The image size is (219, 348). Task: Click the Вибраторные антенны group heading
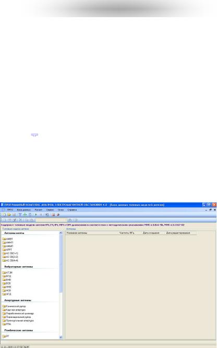(x=19, y=267)
